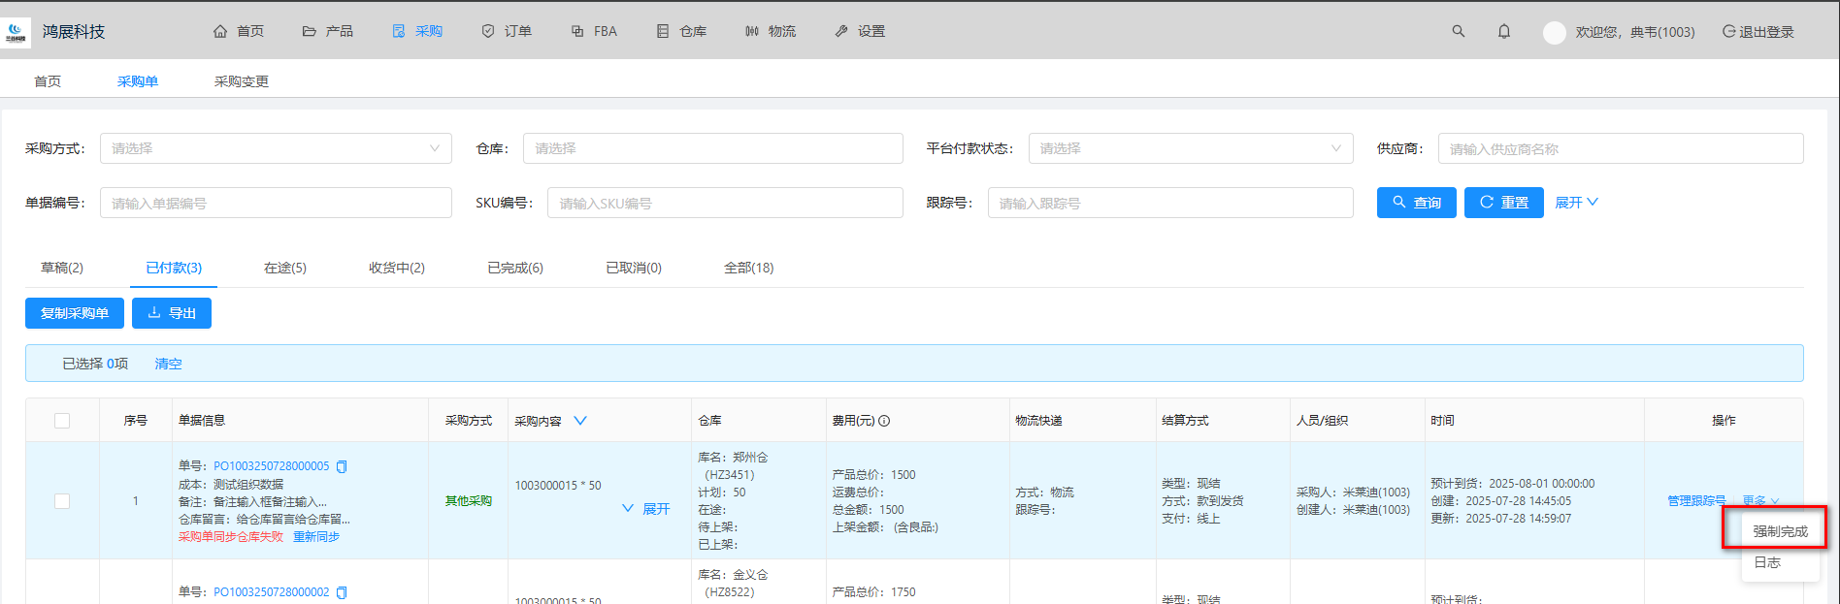Click the 查询 search button
The width and height of the screenshot is (1840, 604).
tap(1416, 203)
